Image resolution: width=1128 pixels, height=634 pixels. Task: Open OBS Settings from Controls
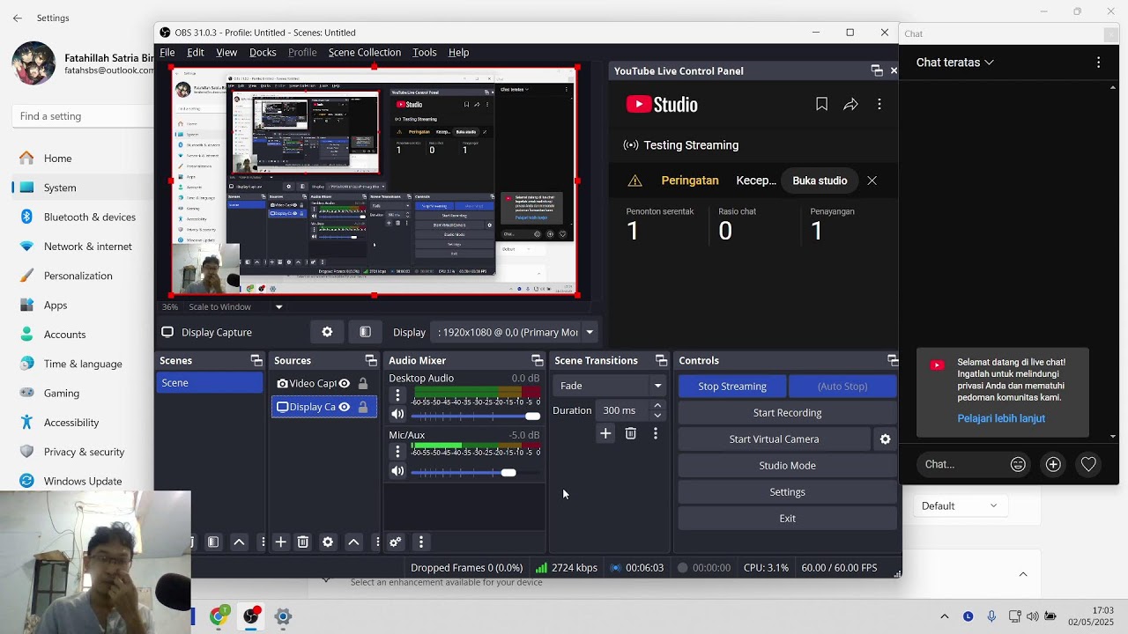click(x=787, y=492)
